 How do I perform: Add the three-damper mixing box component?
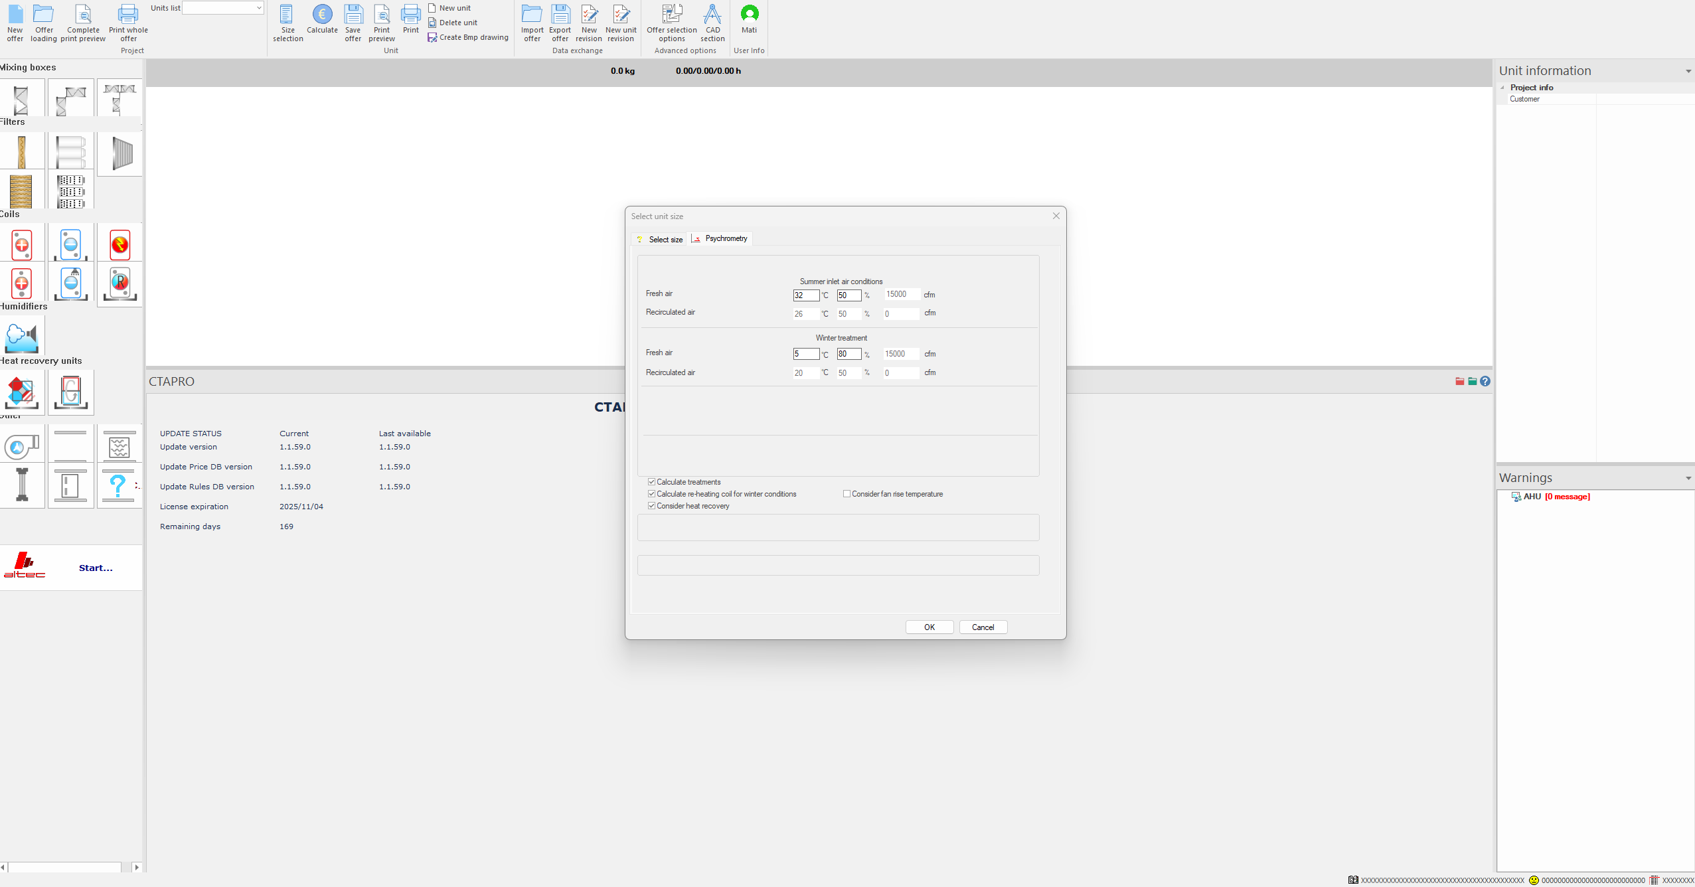(x=120, y=98)
